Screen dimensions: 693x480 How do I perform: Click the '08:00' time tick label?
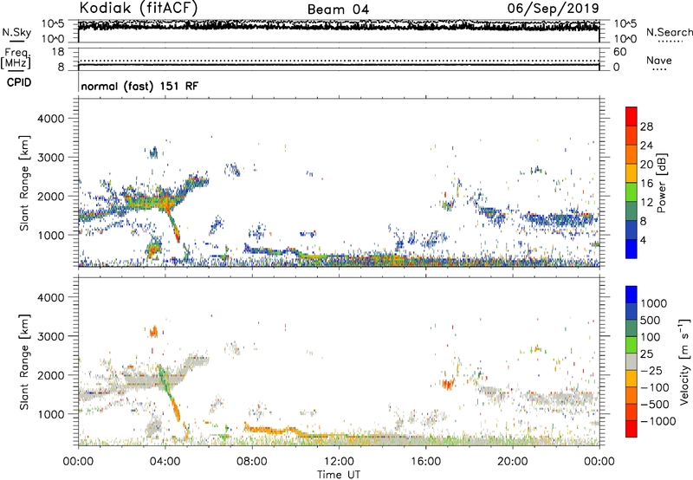[252, 462]
